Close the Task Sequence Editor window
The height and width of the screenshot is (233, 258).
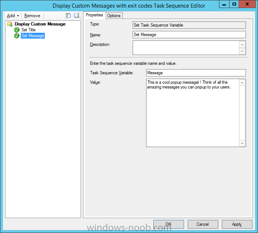(247, 4)
